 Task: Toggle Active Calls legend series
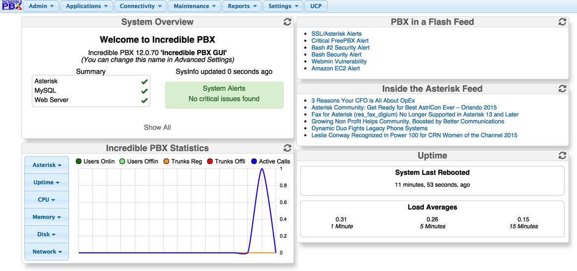click(x=271, y=162)
